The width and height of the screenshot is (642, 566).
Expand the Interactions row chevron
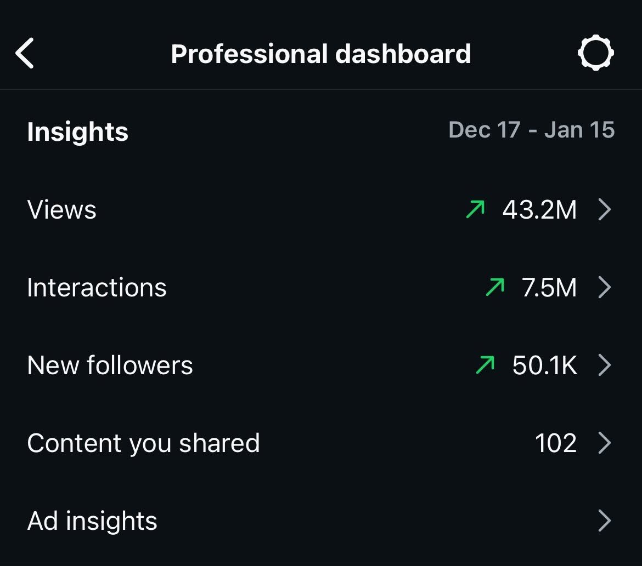(x=605, y=287)
